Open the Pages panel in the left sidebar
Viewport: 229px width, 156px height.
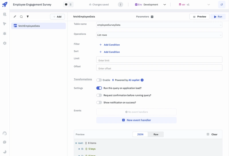click(x=5, y=14)
